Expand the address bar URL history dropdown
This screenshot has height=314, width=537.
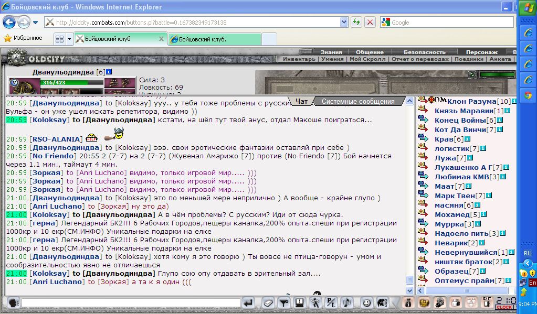tap(344, 23)
